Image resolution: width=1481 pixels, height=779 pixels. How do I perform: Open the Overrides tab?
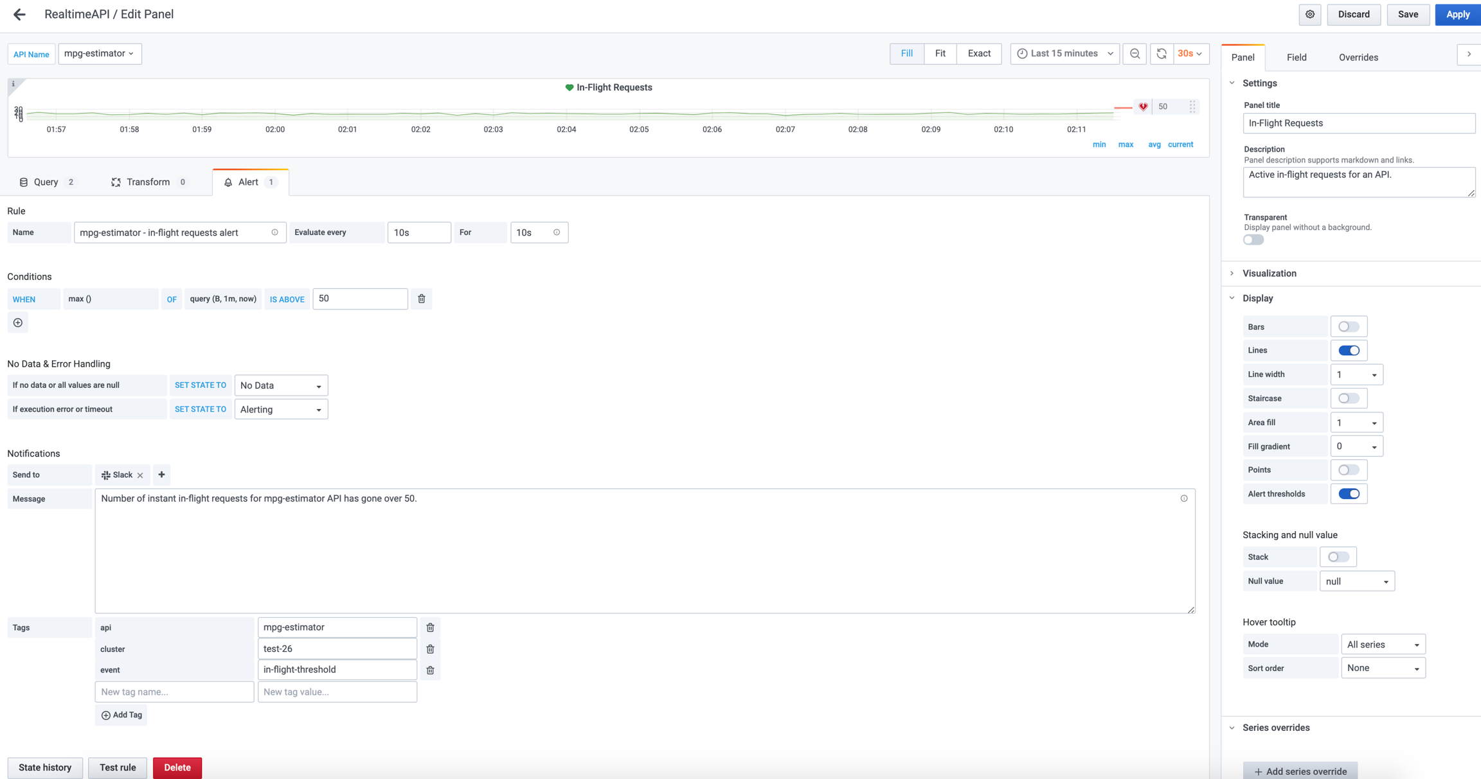click(x=1358, y=57)
